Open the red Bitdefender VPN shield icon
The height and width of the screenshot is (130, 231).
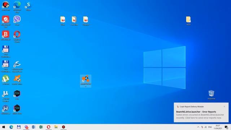(x=6, y=22)
